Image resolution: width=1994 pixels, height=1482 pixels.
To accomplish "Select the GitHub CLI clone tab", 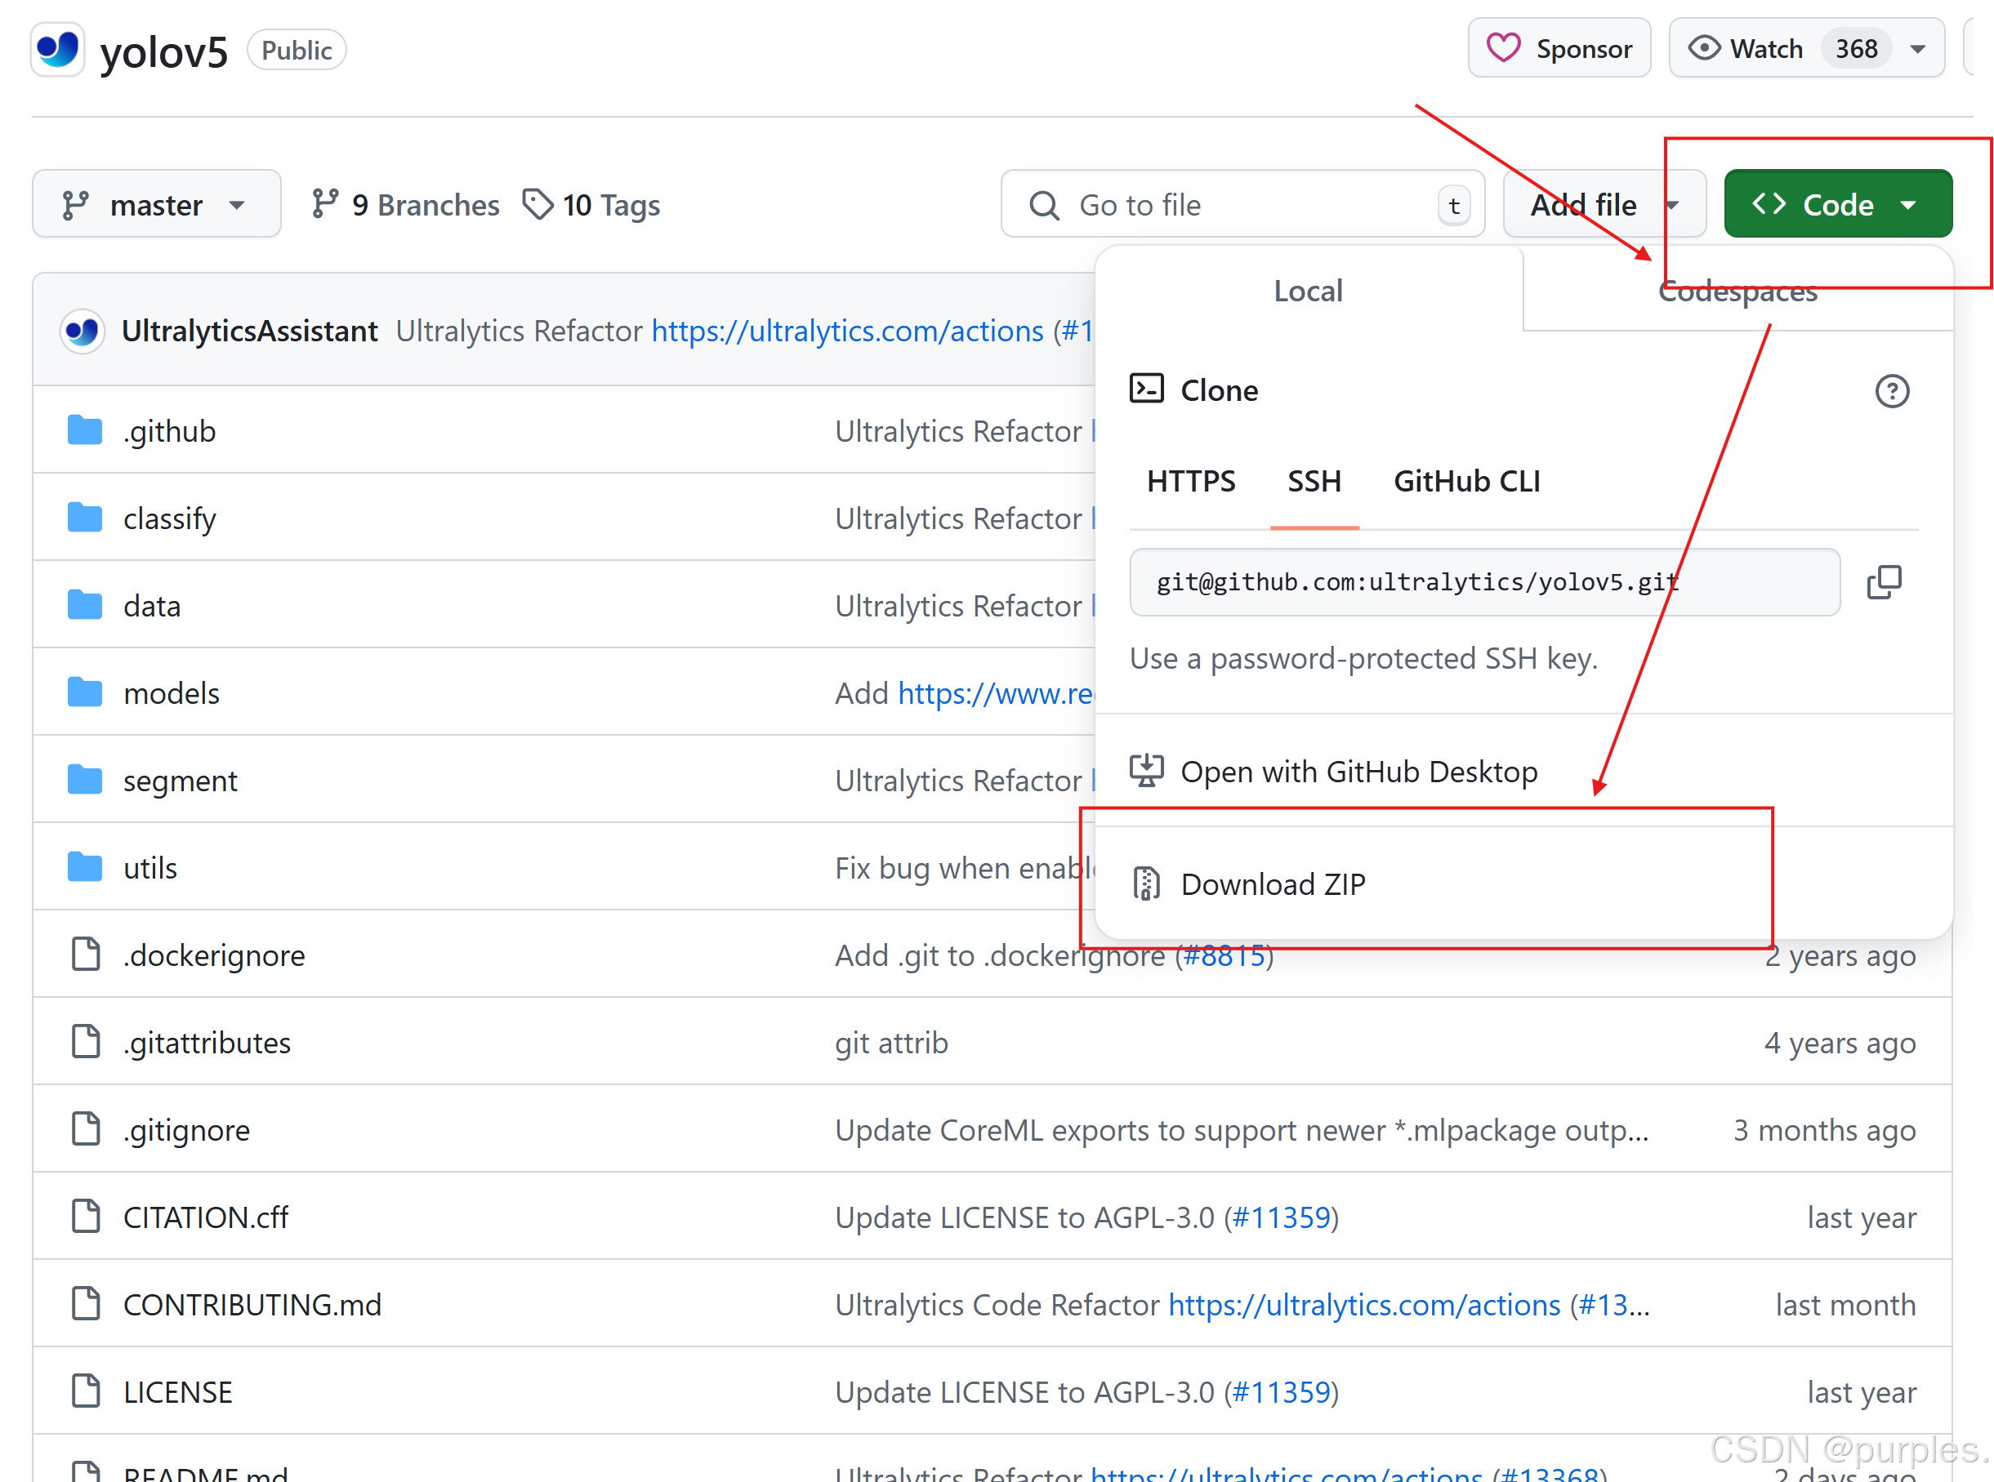I will [1466, 482].
